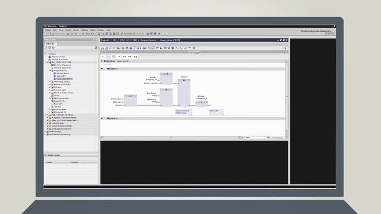
Task: Open Device configuration under PLC_1
Action: 62,65
